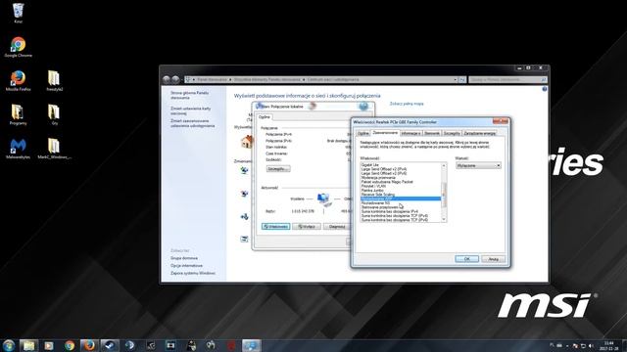This screenshot has width=627, height=352.
Task: Click the refresh button beside address bar
Action: (461, 80)
